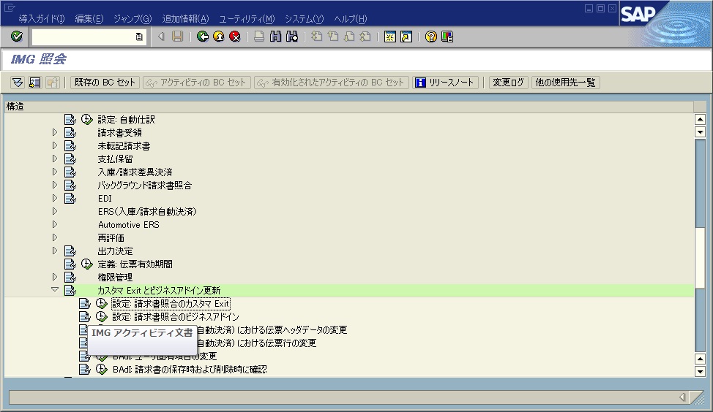The width and height of the screenshot is (713, 412).
Task: Open the command field history dropdown
Action: [139, 37]
